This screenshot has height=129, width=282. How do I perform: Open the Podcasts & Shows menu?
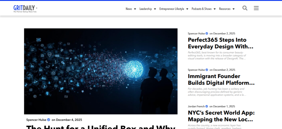pyautogui.click(x=202, y=9)
